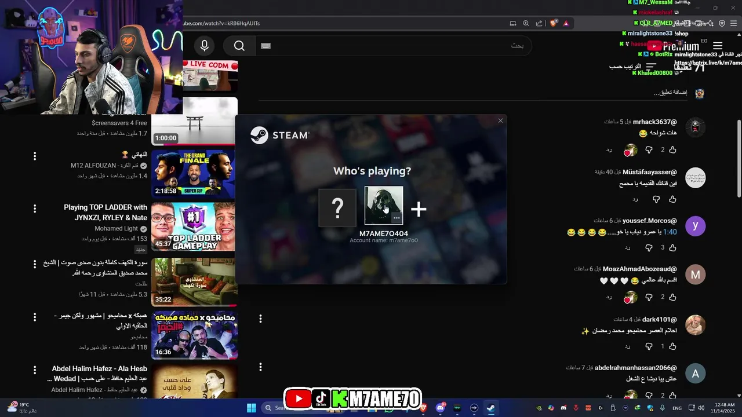742x417 pixels.
Task: Open more options for the @abdelrahmanhassan2066 comment
Action: point(260,367)
